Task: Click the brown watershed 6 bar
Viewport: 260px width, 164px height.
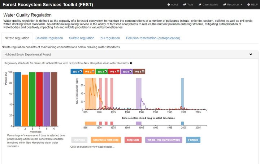Action: point(54,99)
